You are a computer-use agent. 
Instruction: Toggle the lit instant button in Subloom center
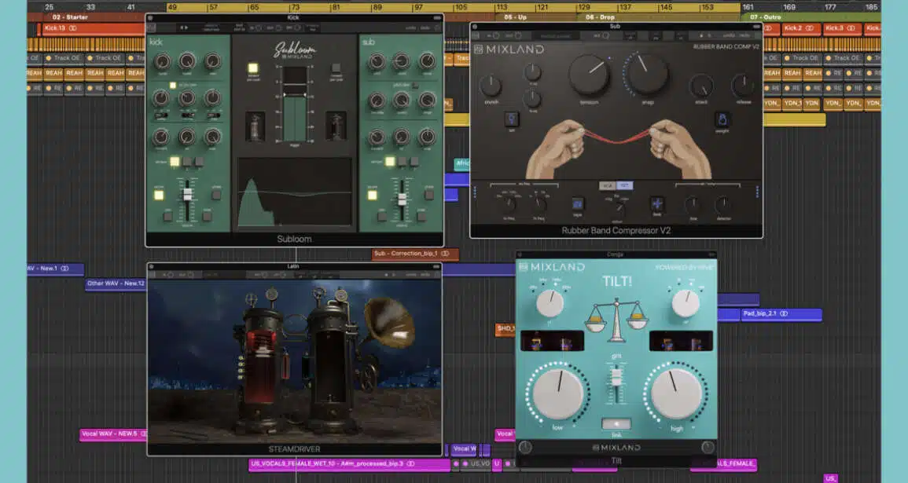[x=253, y=68]
